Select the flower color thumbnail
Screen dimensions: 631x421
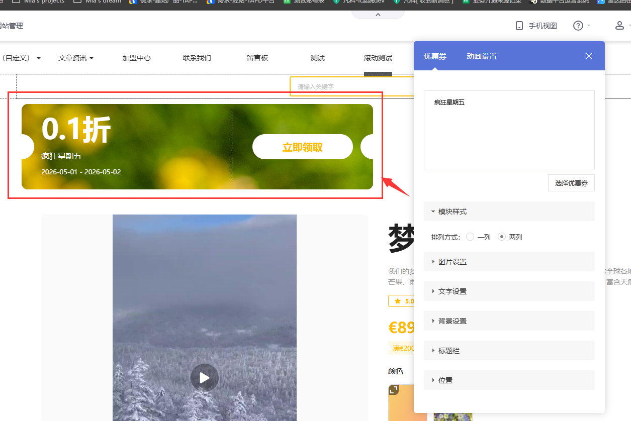[x=453, y=416]
